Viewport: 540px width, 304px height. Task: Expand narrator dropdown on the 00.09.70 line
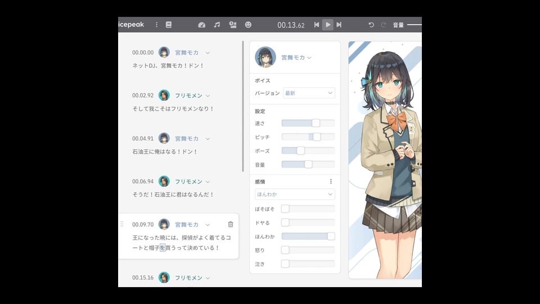(x=208, y=225)
